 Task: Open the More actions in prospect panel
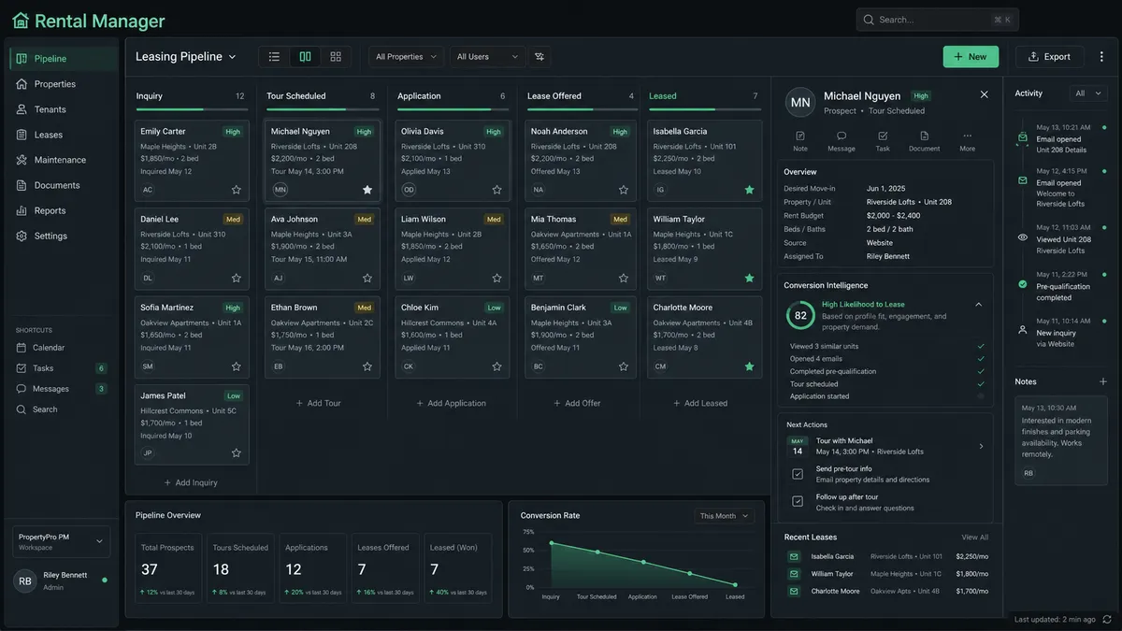tap(967, 141)
